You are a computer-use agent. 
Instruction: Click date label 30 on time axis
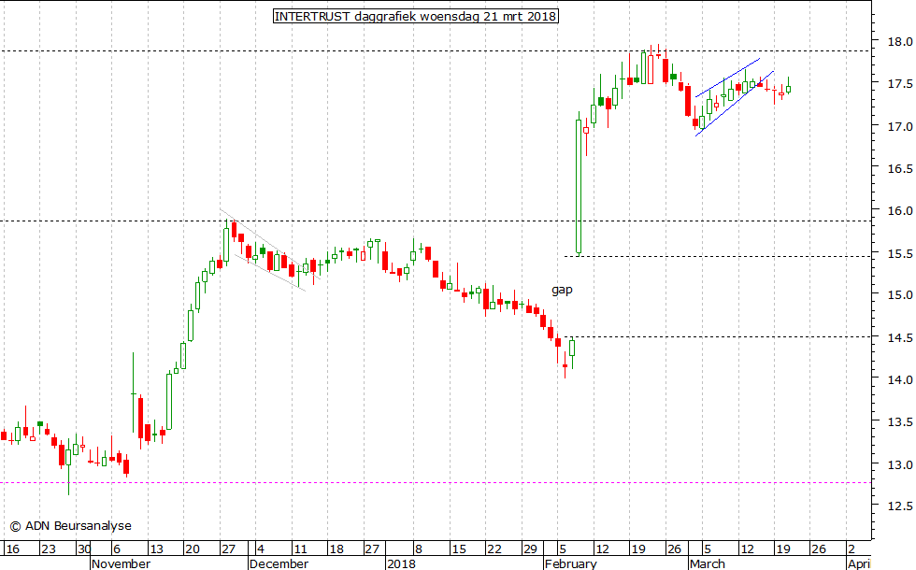coord(84,549)
